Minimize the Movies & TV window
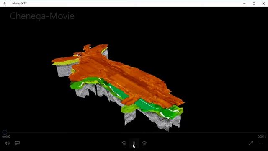This screenshot has width=268, height=151. coord(245,3)
